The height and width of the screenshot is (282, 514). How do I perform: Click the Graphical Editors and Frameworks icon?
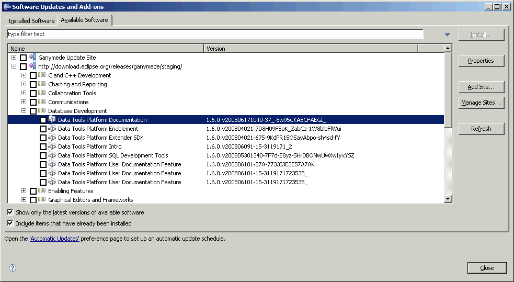42,199
